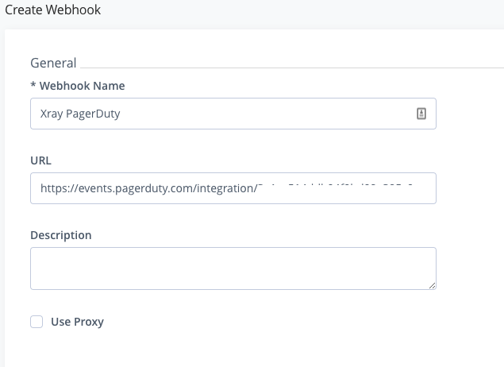The image size is (504, 367).
Task: Click inside the empty Description text area
Action: (x=233, y=268)
